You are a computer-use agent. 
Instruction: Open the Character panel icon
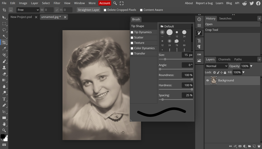tap(199, 41)
